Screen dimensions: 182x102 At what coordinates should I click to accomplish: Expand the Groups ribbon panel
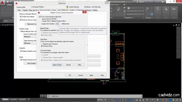pos(149,18)
